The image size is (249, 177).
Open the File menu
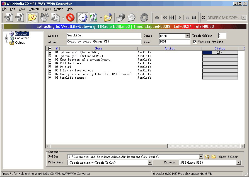(4, 9)
